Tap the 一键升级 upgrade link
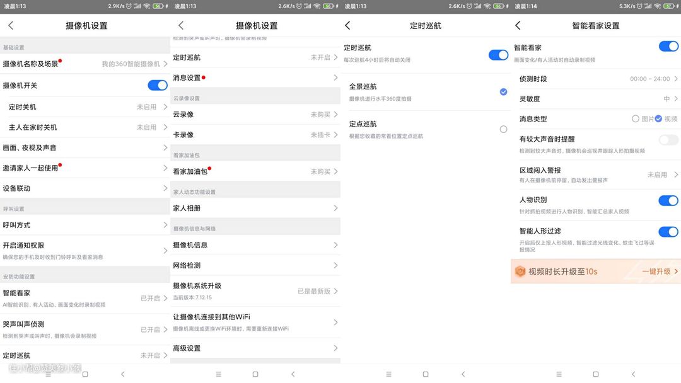Screen dimensions: 681x383 pyautogui.click(x=659, y=272)
